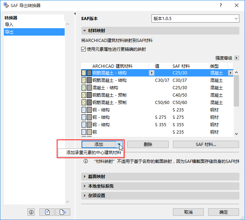Click hatch icon of C30/37 钢筋混凝土 row
Viewport: 245px width, 220px height.
pos(84,80)
